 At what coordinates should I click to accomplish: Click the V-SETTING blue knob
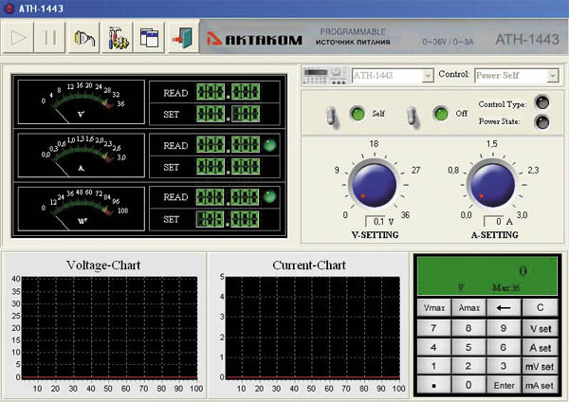(375, 185)
